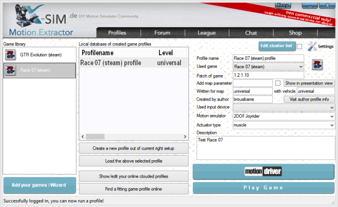Image resolution: width=338 pixels, height=207 pixels.
Task: Open the League tab
Action: pos(206,33)
